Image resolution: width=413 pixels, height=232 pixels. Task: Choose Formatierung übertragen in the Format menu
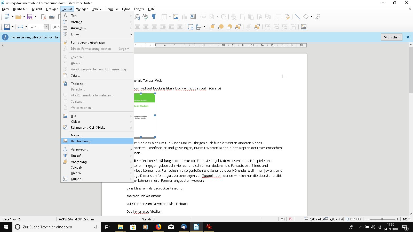[97, 43]
